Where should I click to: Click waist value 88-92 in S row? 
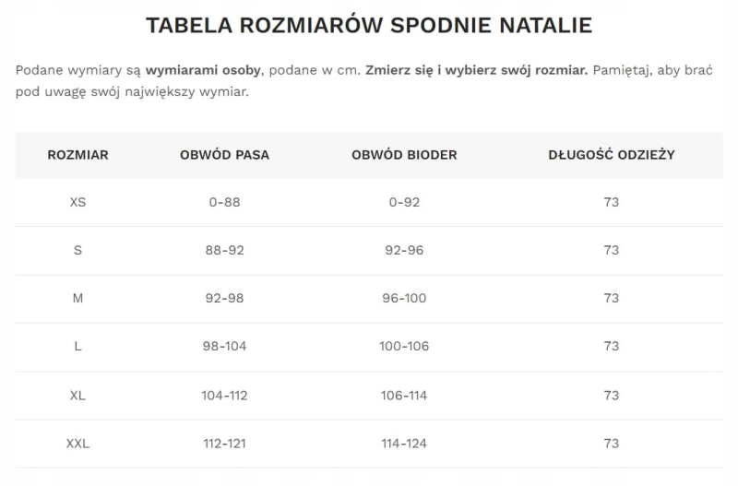click(224, 250)
